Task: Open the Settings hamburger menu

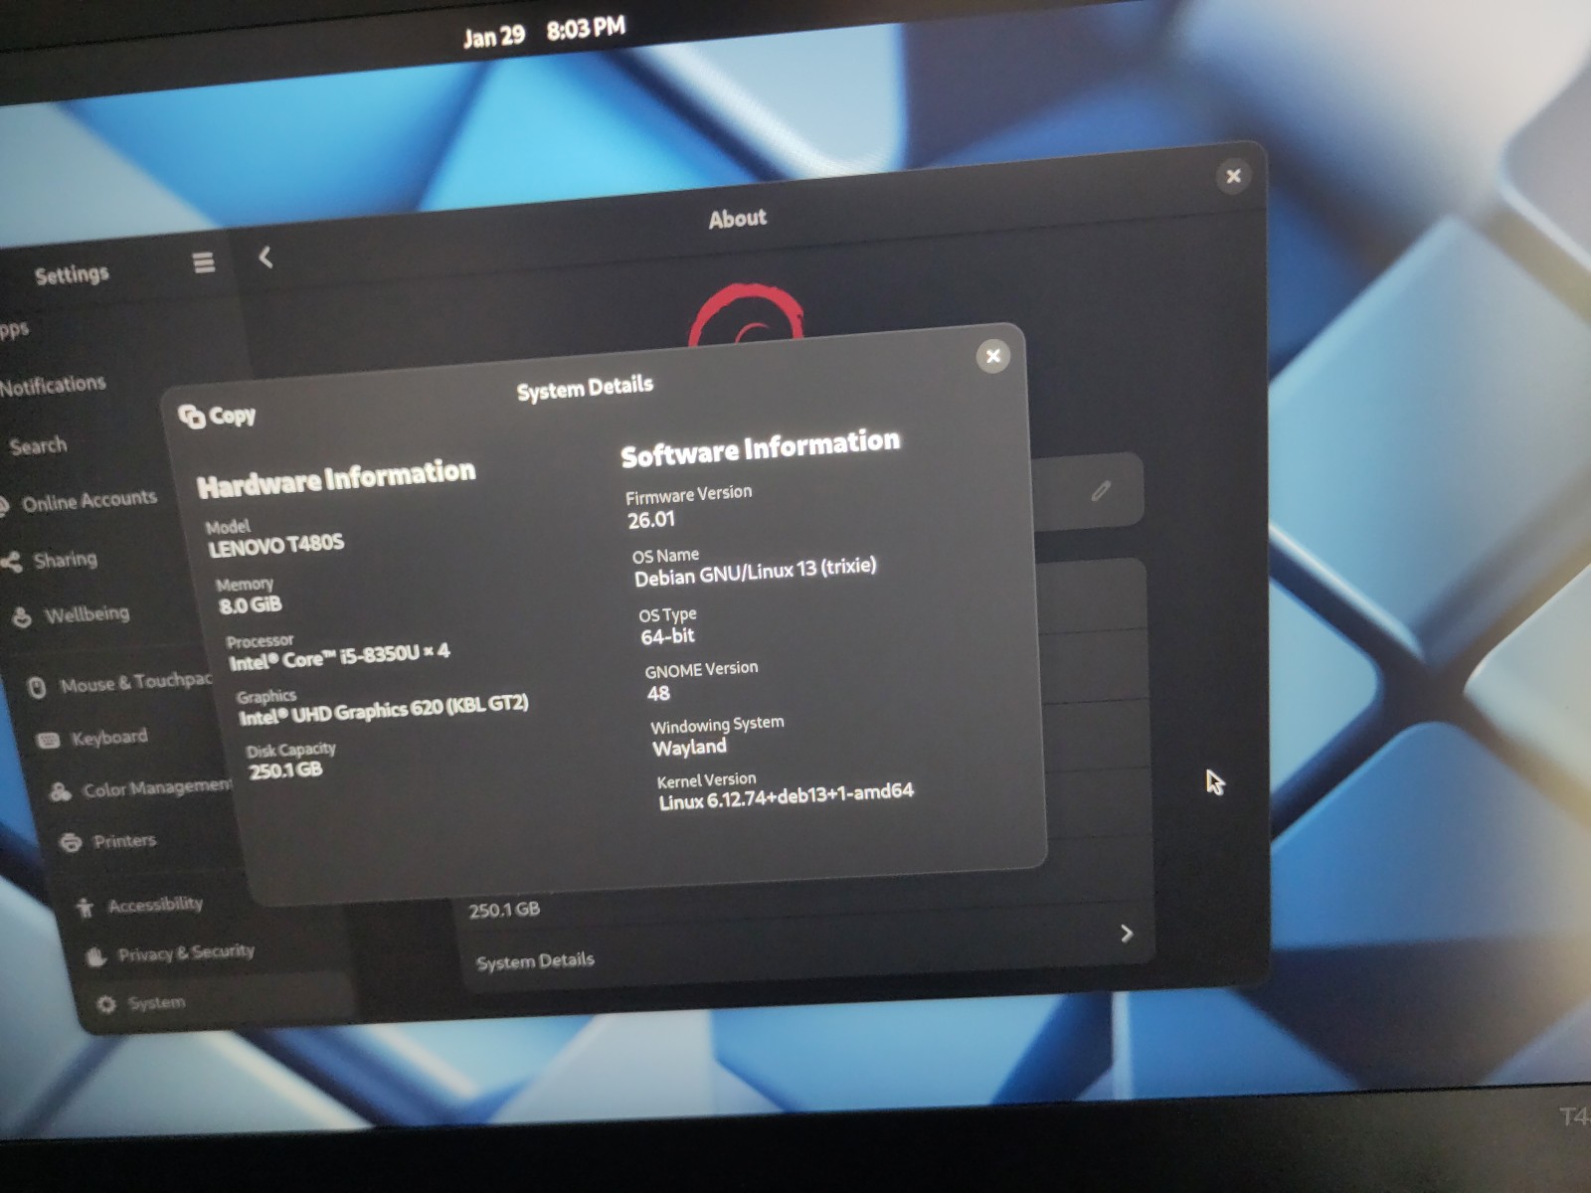Action: 204,262
